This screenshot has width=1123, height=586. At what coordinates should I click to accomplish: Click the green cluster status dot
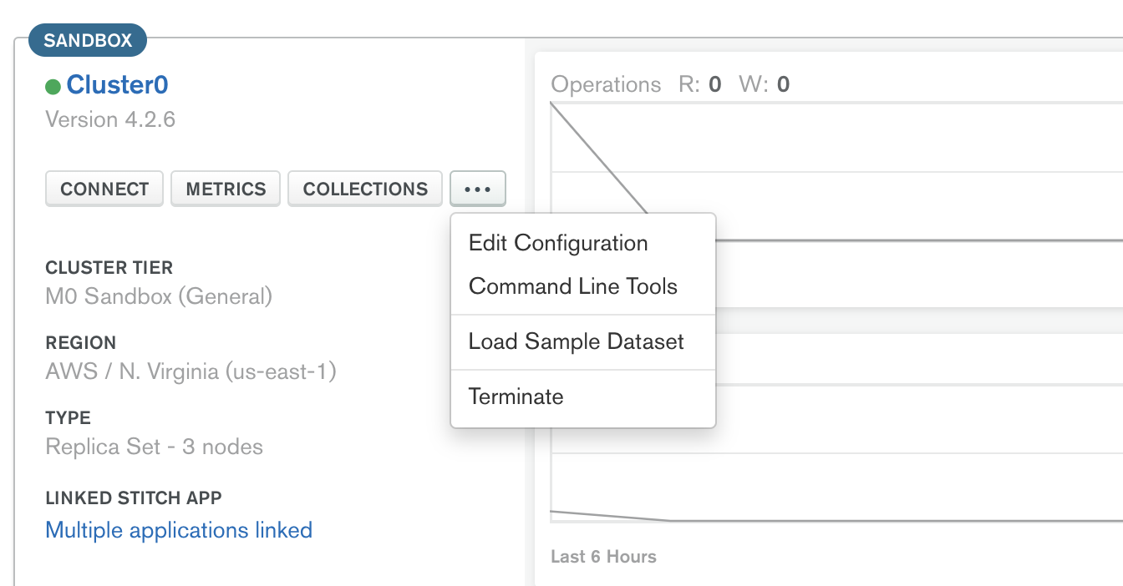point(52,84)
